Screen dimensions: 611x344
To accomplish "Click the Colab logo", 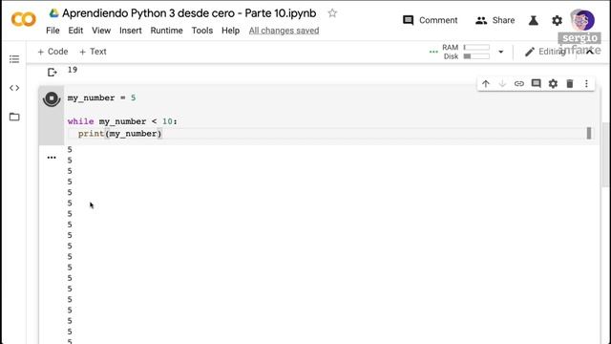I will point(23,19).
